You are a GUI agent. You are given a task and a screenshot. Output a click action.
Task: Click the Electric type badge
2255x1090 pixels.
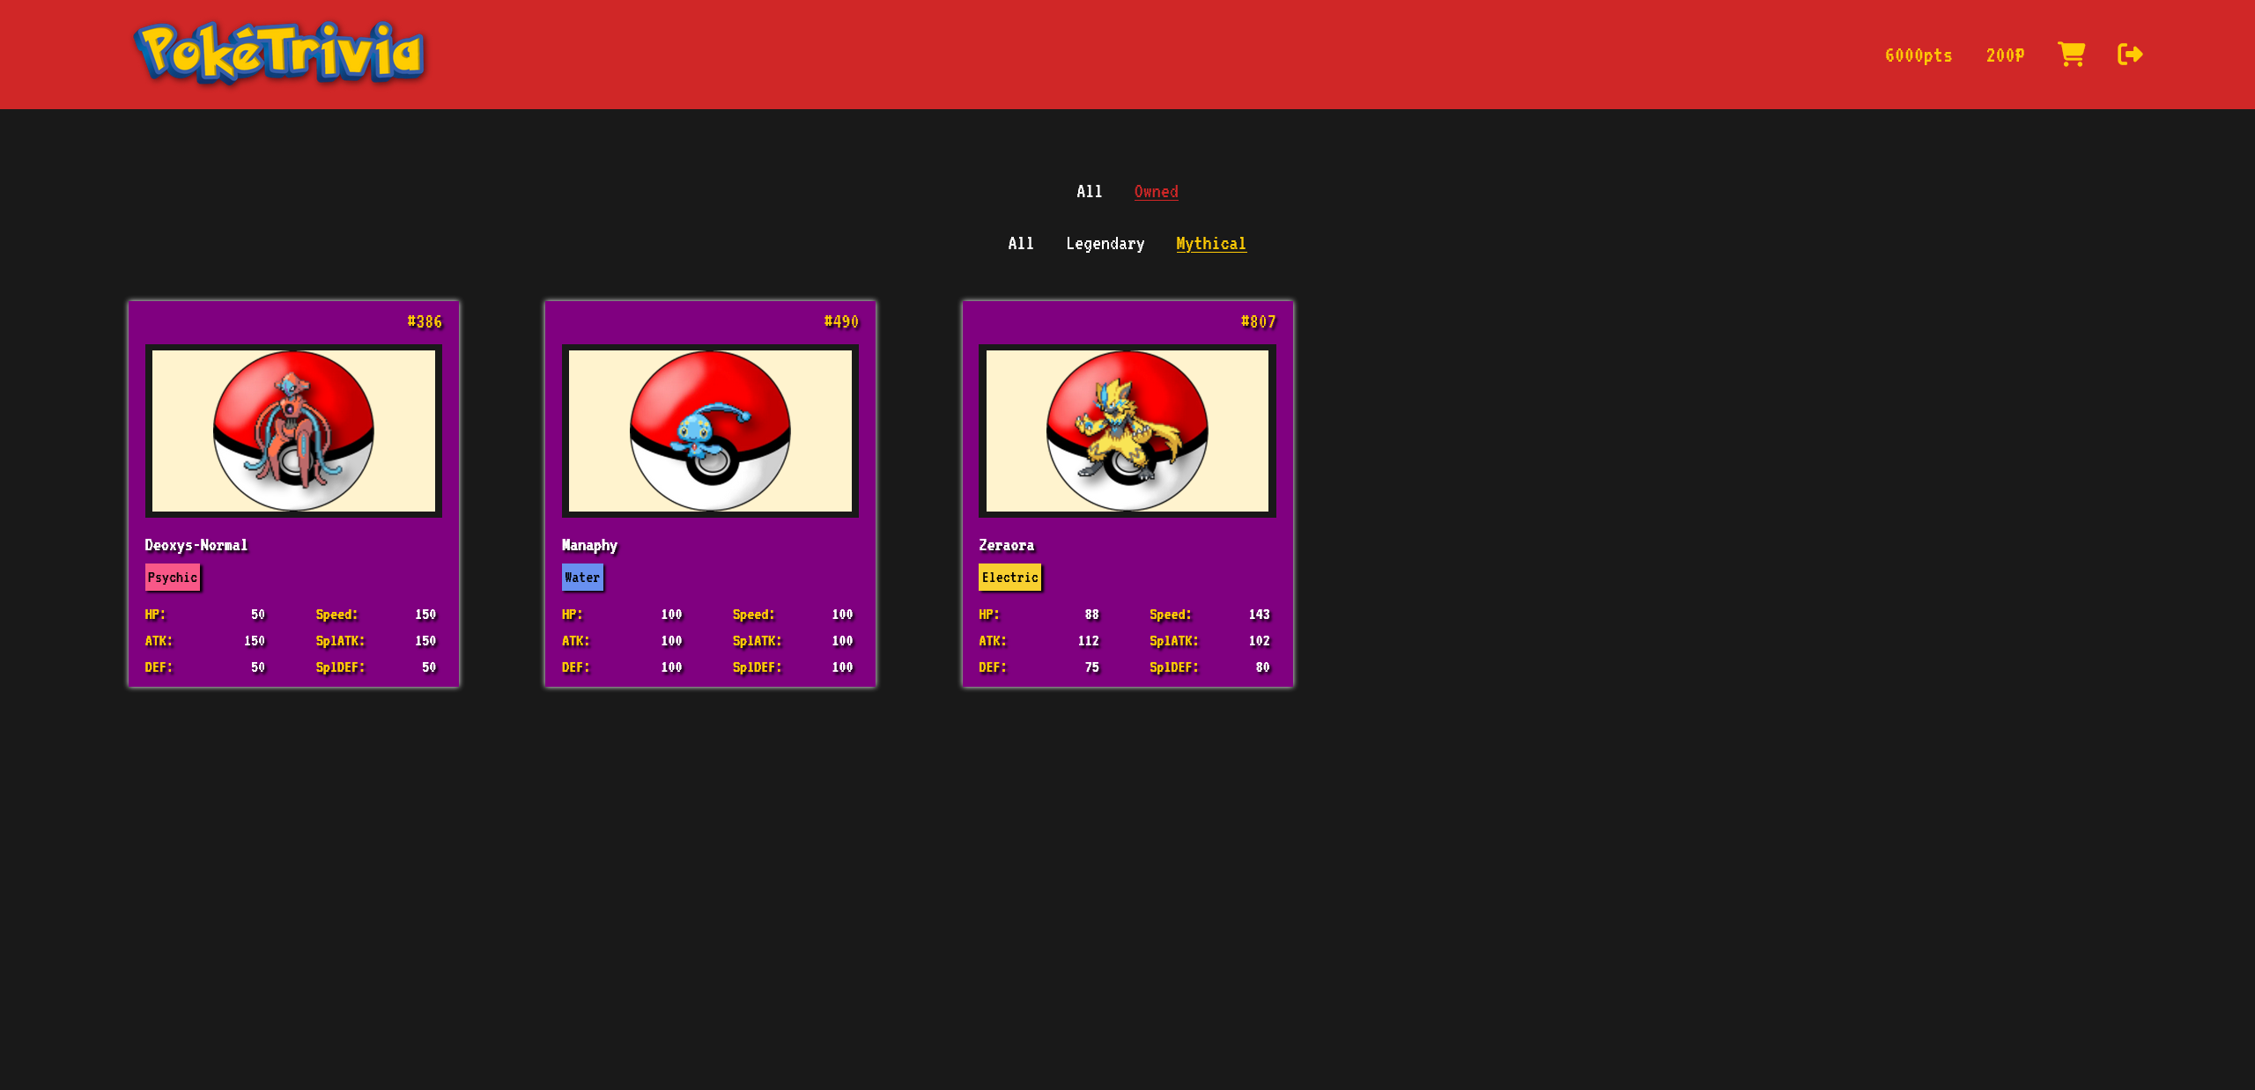1009,578
